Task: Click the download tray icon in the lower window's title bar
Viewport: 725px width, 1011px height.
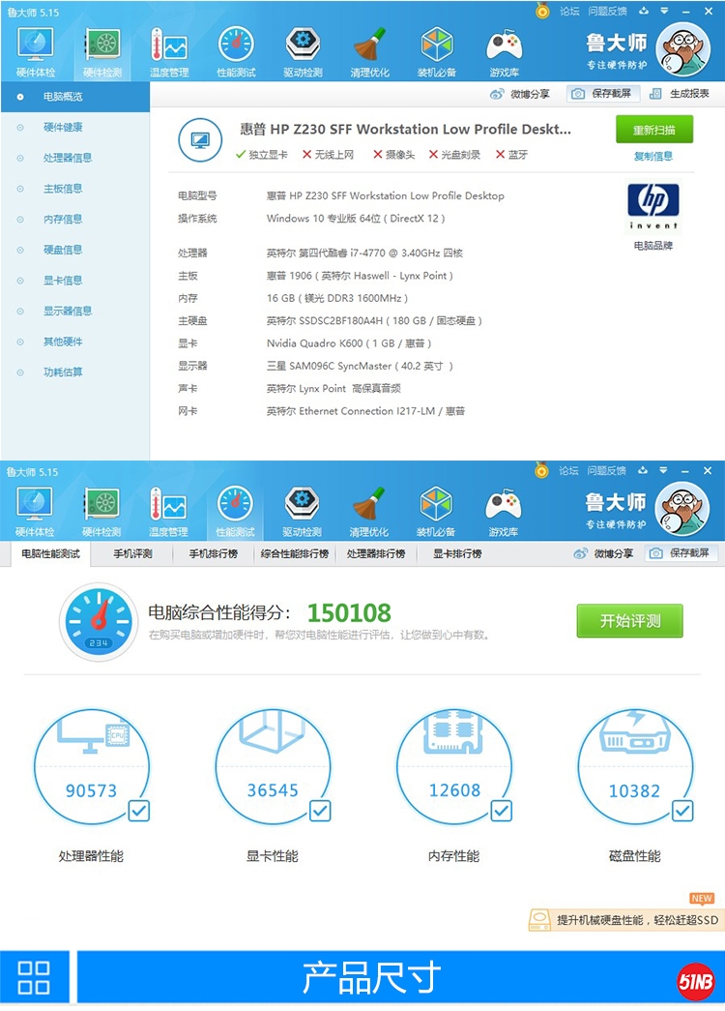Action: click(643, 471)
